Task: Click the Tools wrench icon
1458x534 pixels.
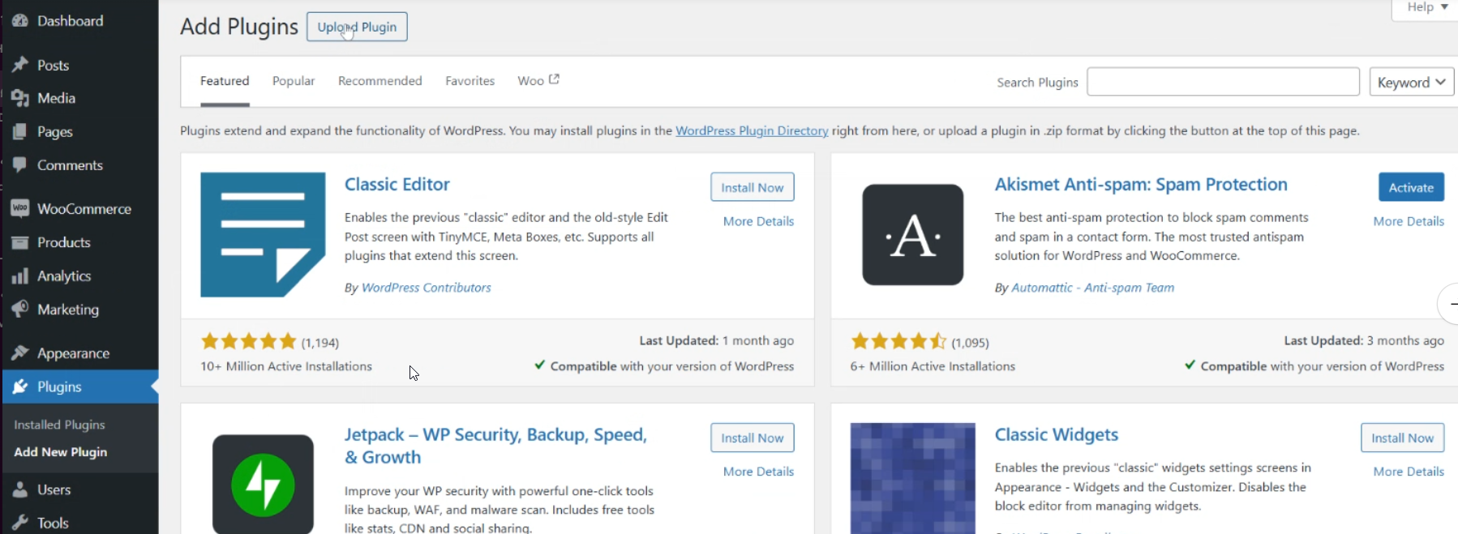Action: [x=20, y=523]
